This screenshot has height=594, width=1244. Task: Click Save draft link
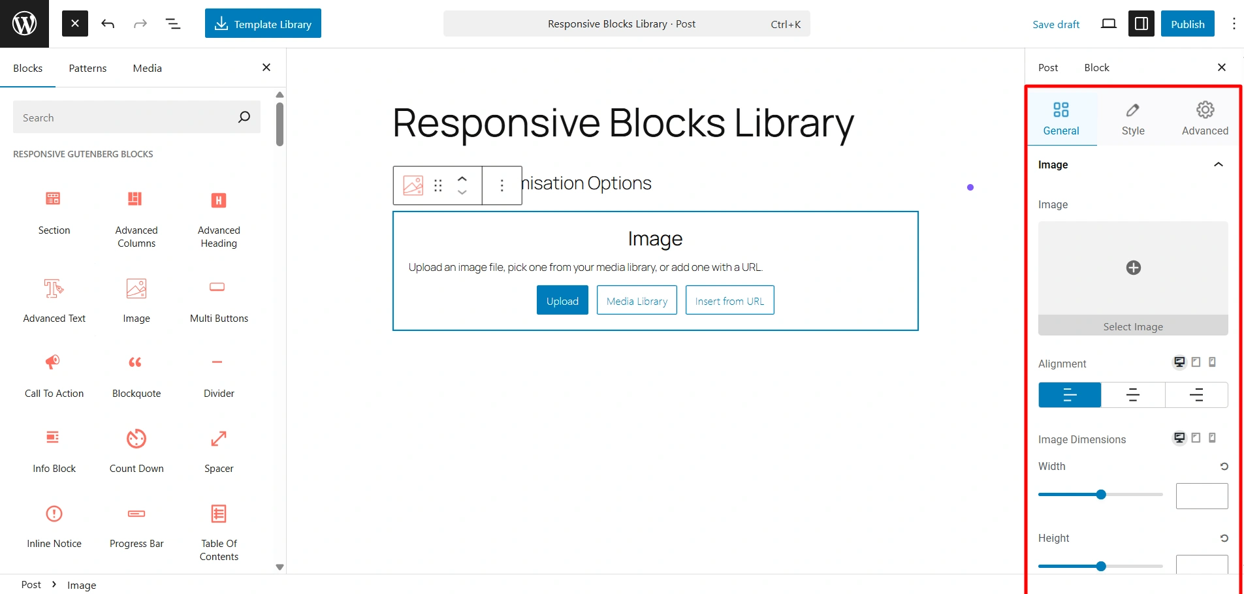(1056, 24)
